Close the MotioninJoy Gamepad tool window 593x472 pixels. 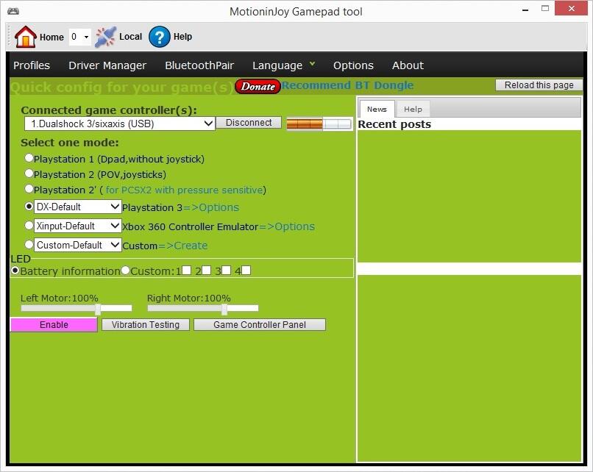click(x=572, y=8)
